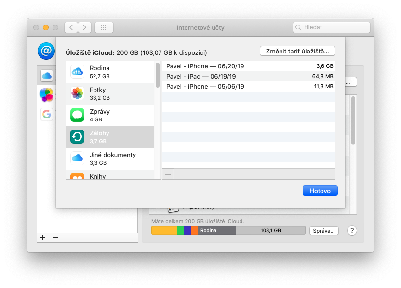Select the Rodina 52,7 GB row
401x288 pixels.
pos(110,72)
